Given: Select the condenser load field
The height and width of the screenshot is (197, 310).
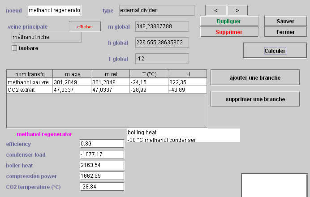Looking at the screenshot, I should coord(101,154).
